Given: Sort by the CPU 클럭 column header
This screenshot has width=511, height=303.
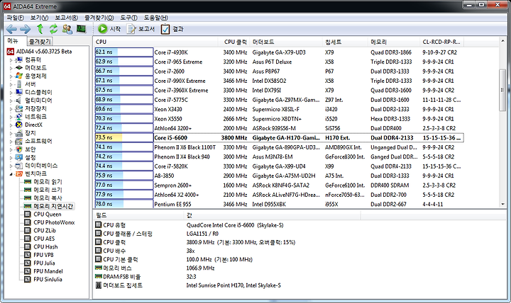Looking at the screenshot, I should point(234,42).
